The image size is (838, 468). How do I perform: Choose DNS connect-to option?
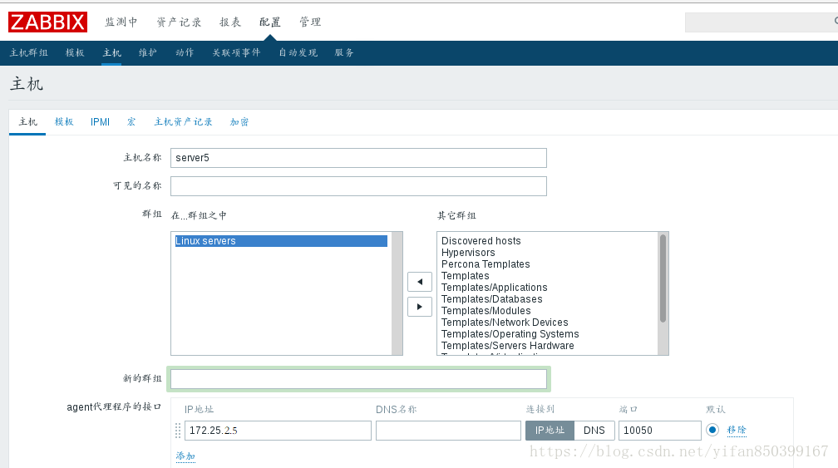[x=594, y=431]
